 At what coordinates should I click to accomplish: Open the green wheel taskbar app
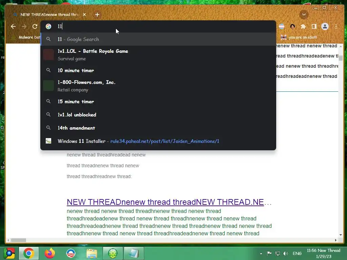113,253
